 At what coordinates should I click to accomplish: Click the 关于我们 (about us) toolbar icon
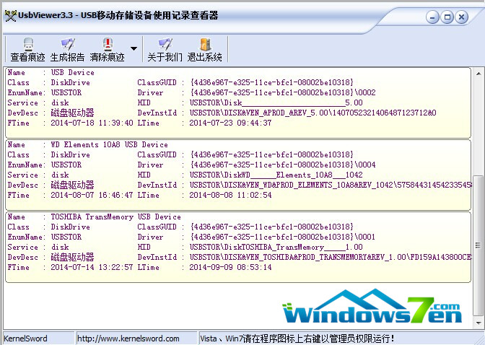point(165,50)
